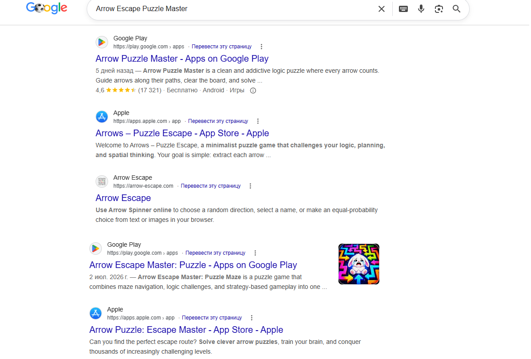Click the (17 321) review count
531x359 pixels.
150,91
